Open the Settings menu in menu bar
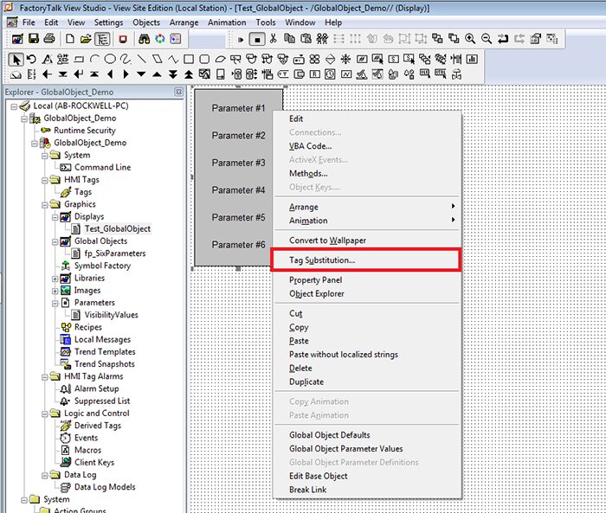Screen dimensions: 606x513 click(x=108, y=22)
